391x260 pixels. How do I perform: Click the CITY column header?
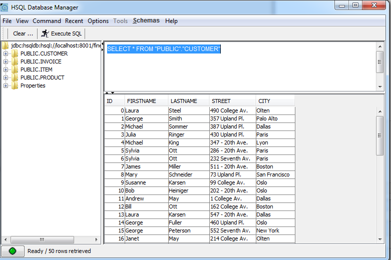tap(275, 101)
